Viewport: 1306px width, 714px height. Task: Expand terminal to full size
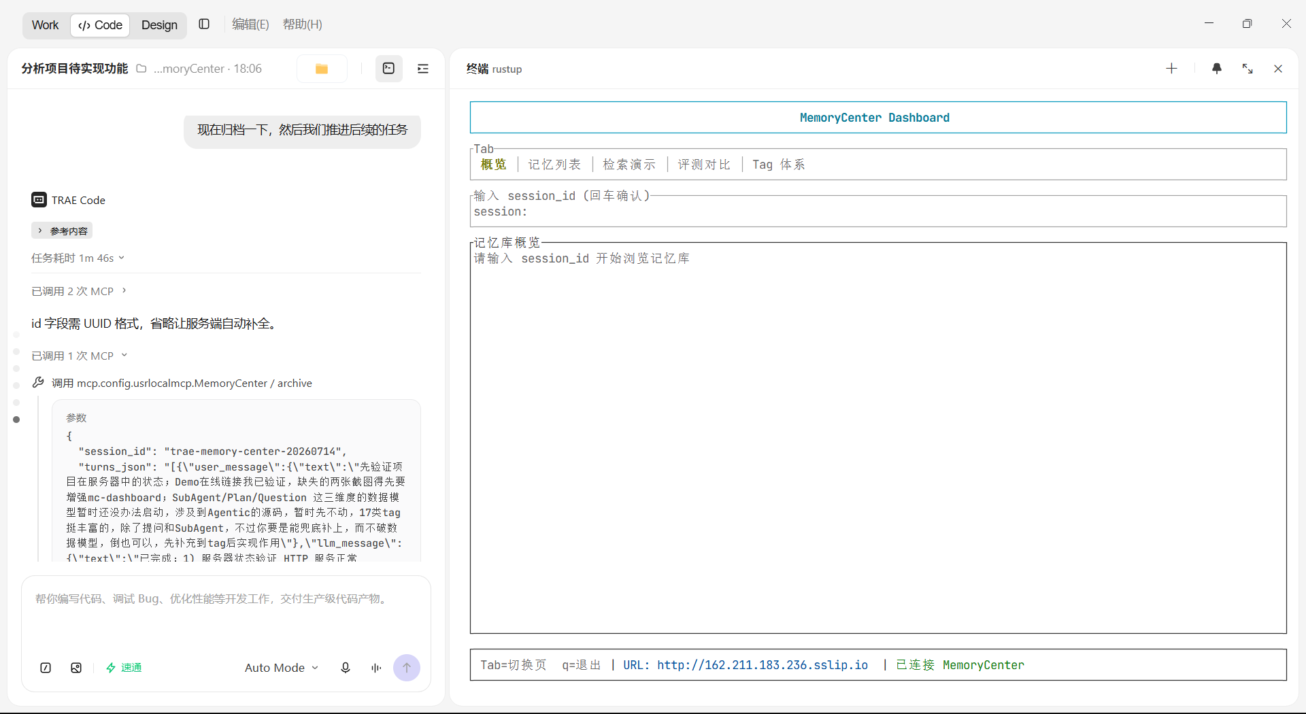(1248, 69)
